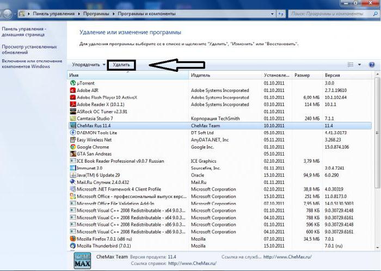Click Adobe Flash Player 10 ActiveX icon

click(x=72, y=97)
